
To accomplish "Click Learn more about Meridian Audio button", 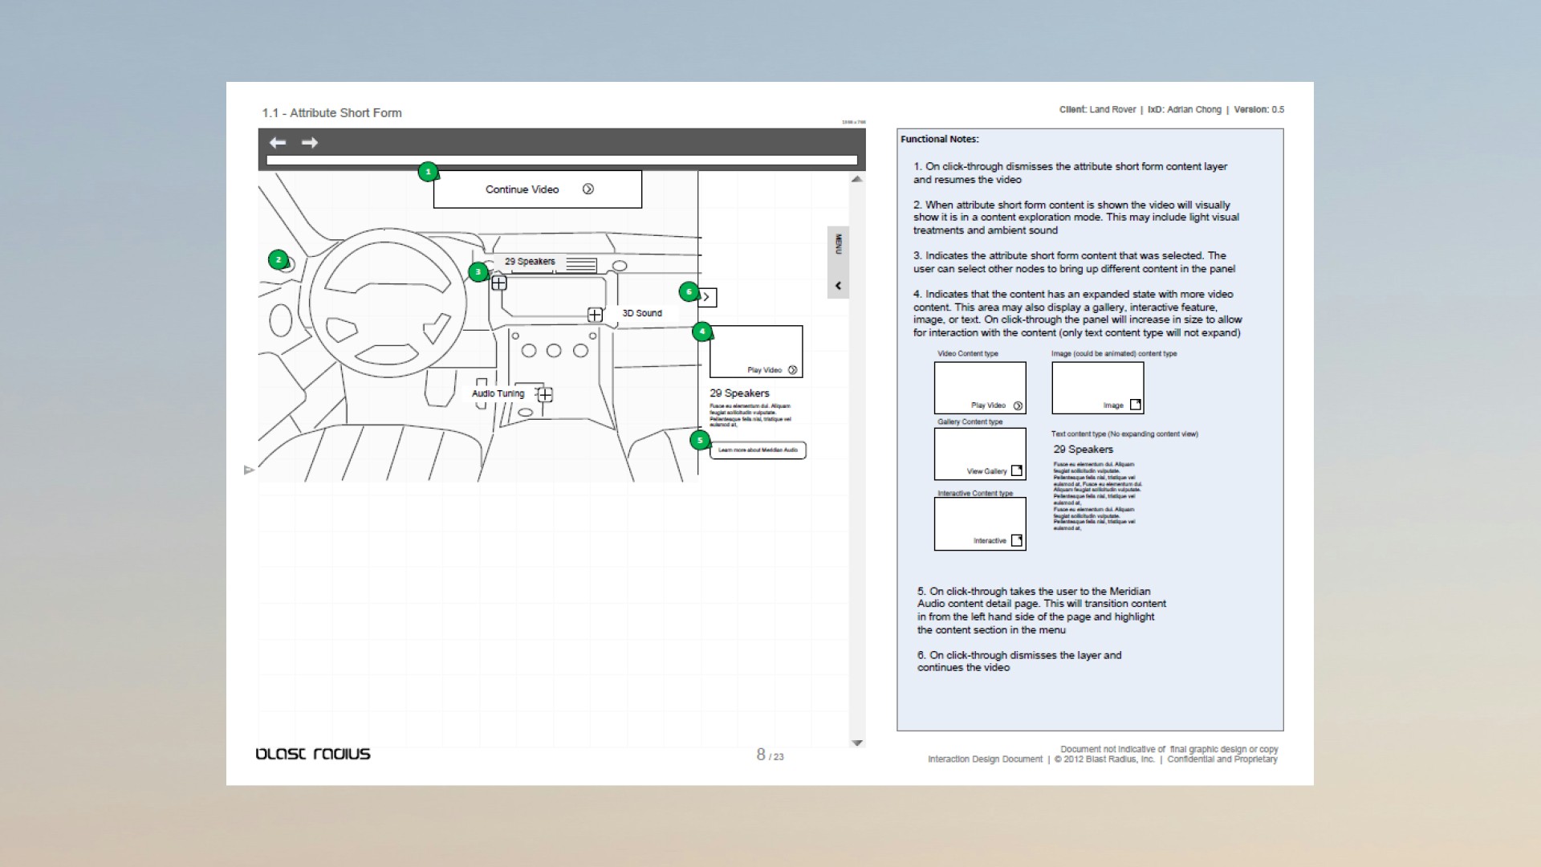I will (x=758, y=450).
